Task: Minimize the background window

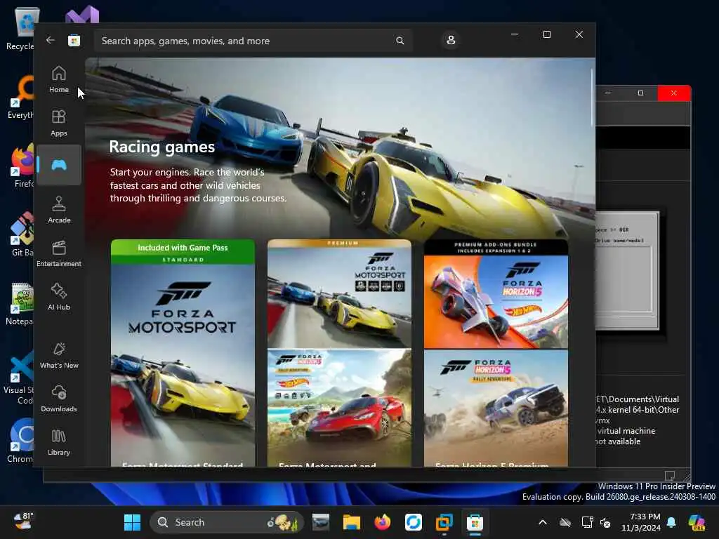Action: click(608, 93)
